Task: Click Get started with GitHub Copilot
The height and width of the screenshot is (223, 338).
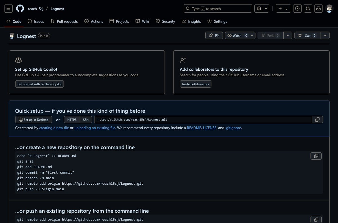Action: pos(39,84)
